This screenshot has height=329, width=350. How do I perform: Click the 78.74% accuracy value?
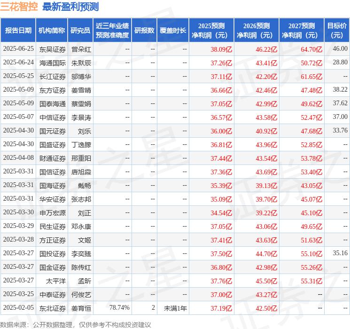click(x=119, y=307)
